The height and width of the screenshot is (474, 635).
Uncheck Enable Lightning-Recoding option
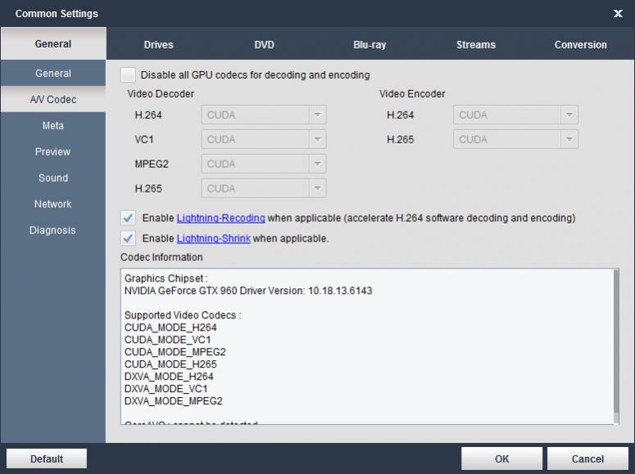[128, 219]
